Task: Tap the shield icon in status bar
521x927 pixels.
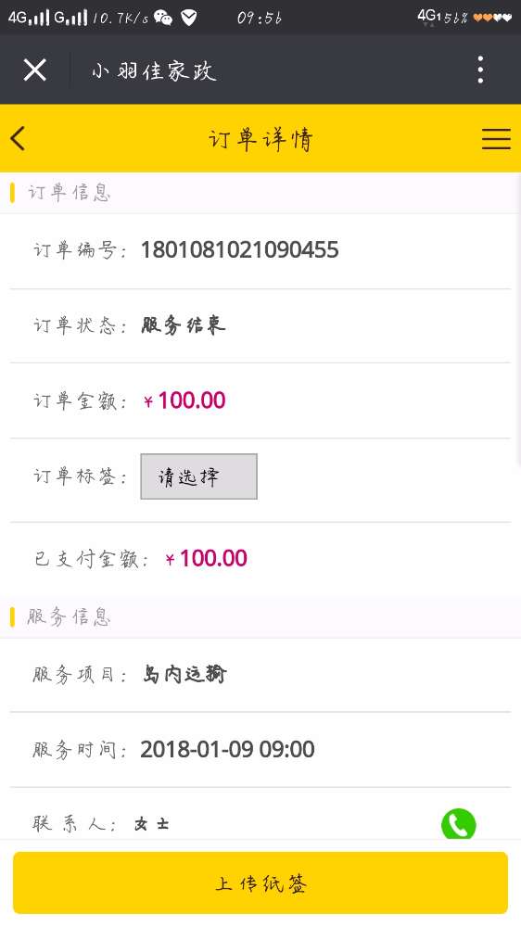Action: (x=188, y=18)
